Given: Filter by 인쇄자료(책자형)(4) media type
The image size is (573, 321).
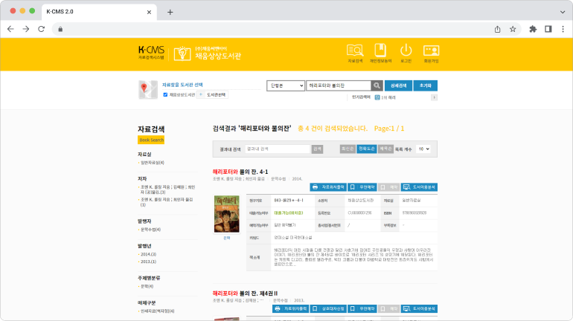Looking at the screenshot, I should click(x=158, y=311).
